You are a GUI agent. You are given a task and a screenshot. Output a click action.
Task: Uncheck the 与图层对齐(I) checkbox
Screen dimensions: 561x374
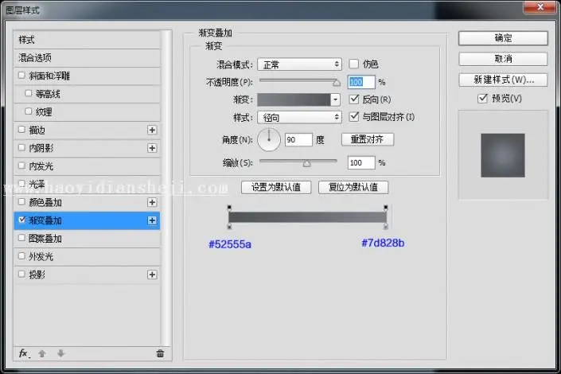point(354,116)
